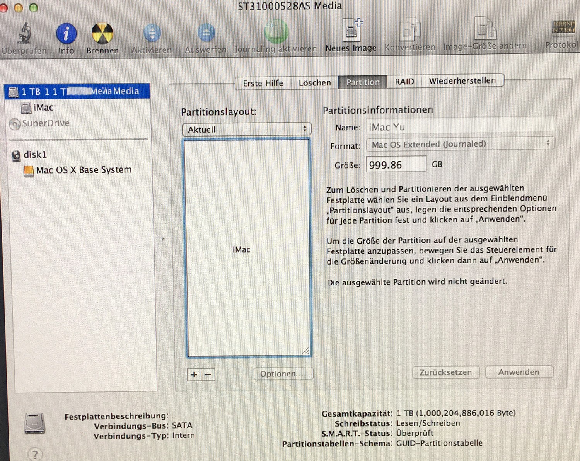Click the Zurücksetzen button
The width and height of the screenshot is (580, 461).
coord(446,372)
